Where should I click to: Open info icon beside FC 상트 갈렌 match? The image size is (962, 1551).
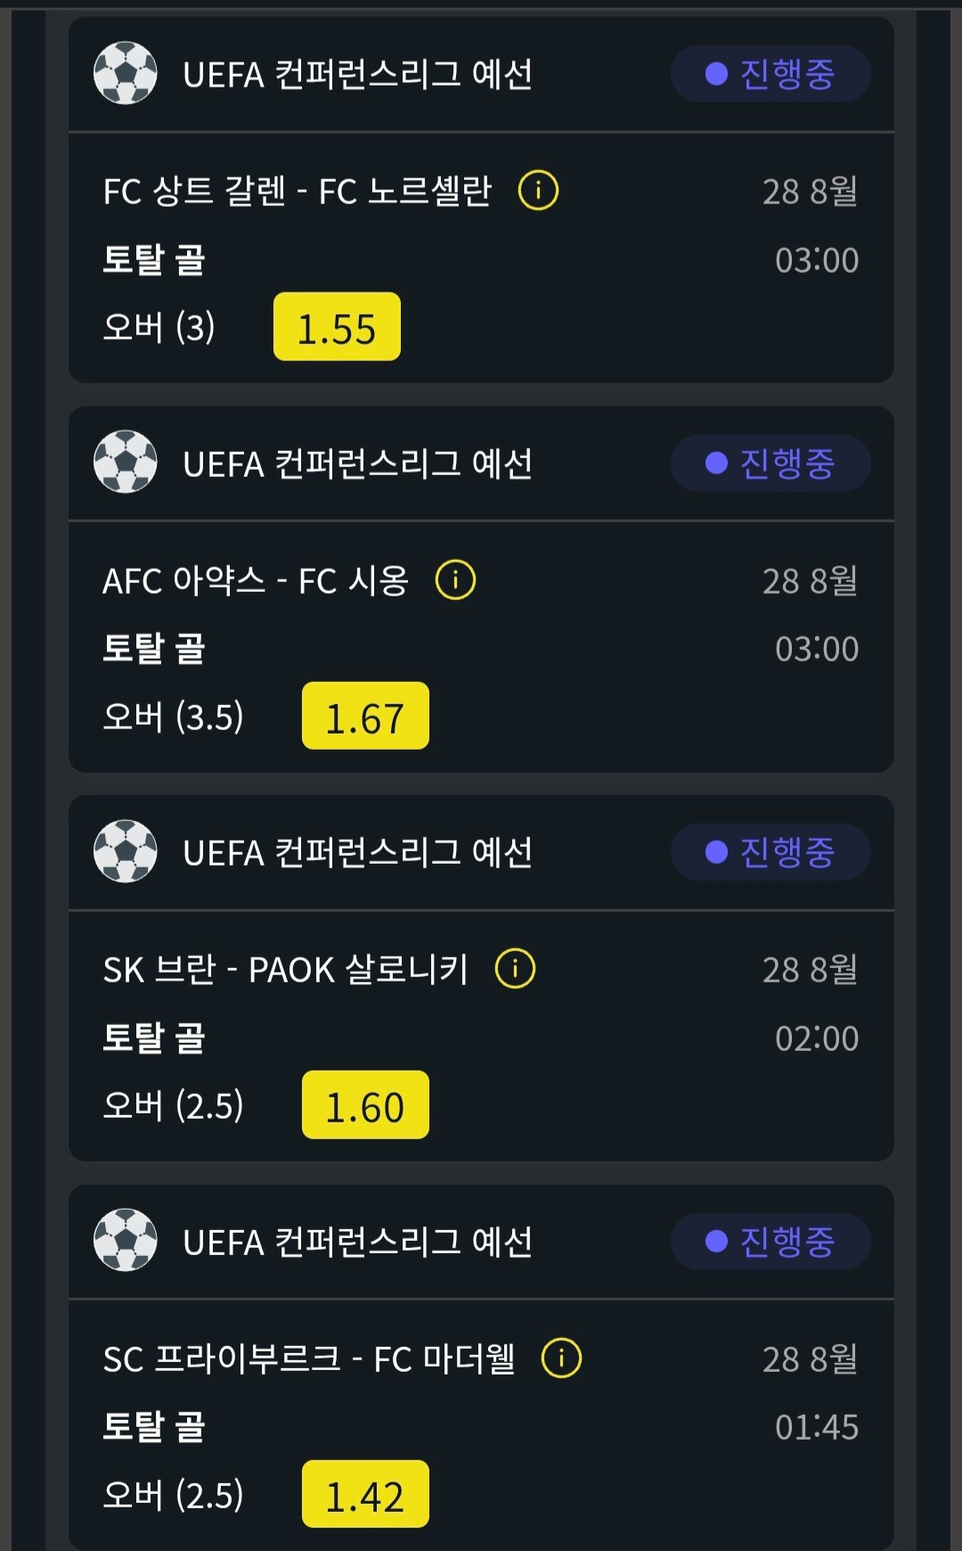(538, 191)
